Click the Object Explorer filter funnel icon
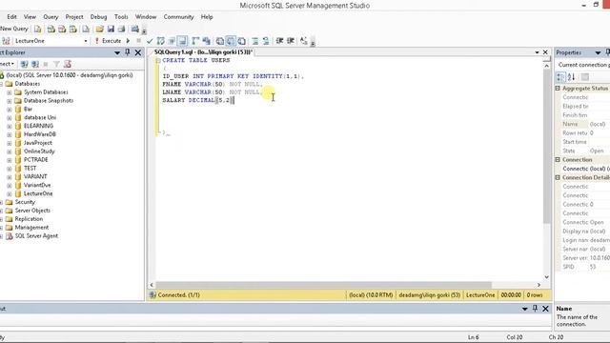610x343 pixels. pyautogui.click(x=56, y=64)
